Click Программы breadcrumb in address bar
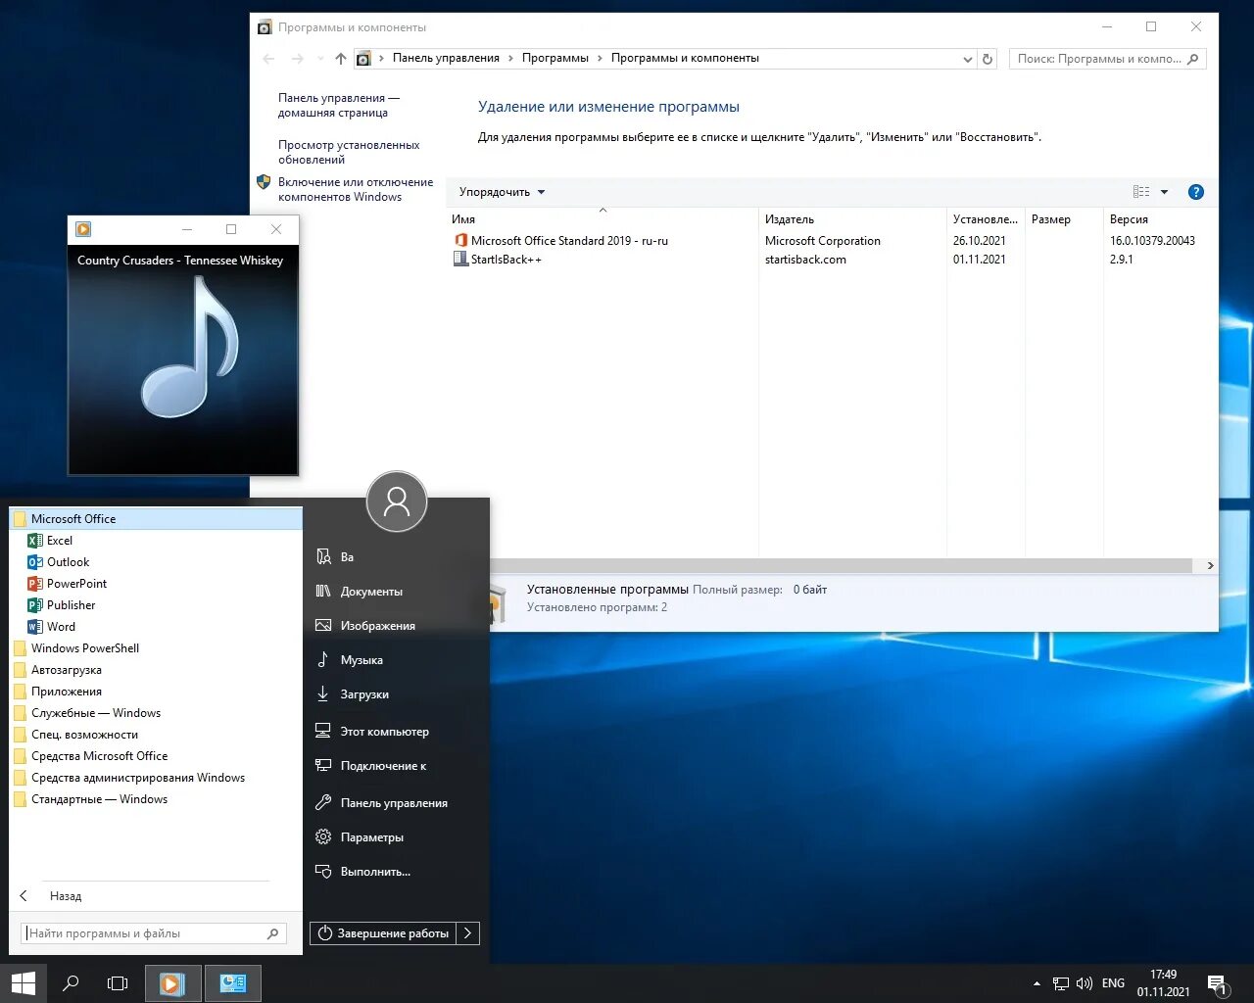 555,58
